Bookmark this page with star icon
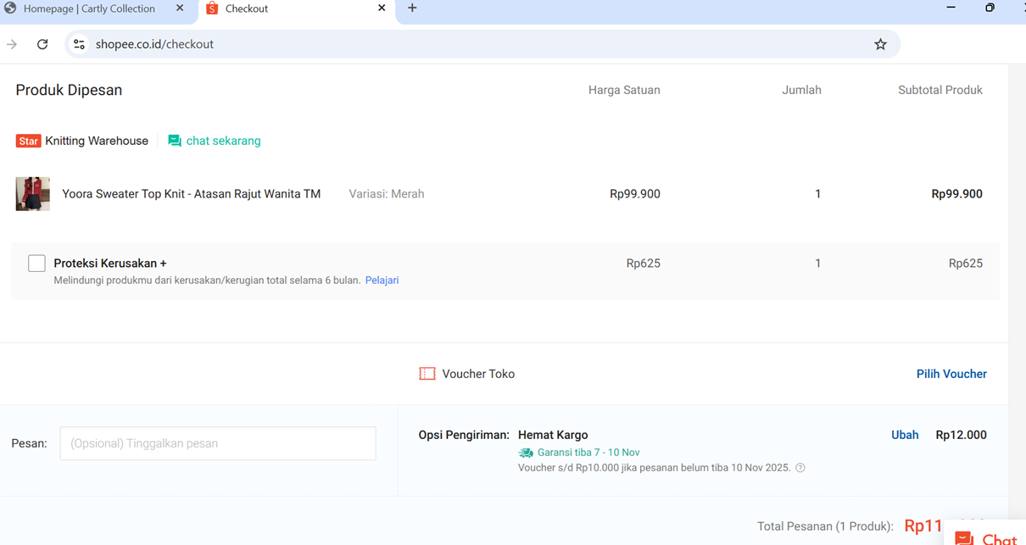Image resolution: width=1026 pixels, height=545 pixels. [880, 44]
